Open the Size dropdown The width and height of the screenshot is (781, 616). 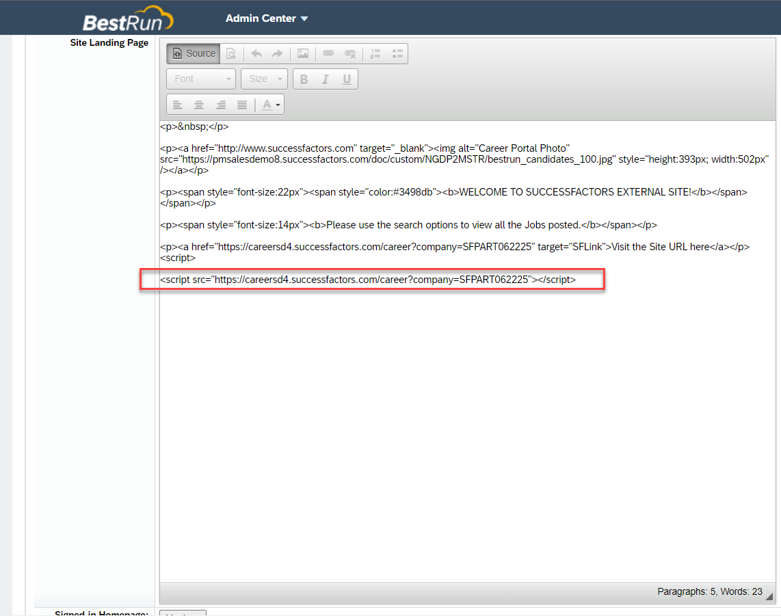pos(265,79)
